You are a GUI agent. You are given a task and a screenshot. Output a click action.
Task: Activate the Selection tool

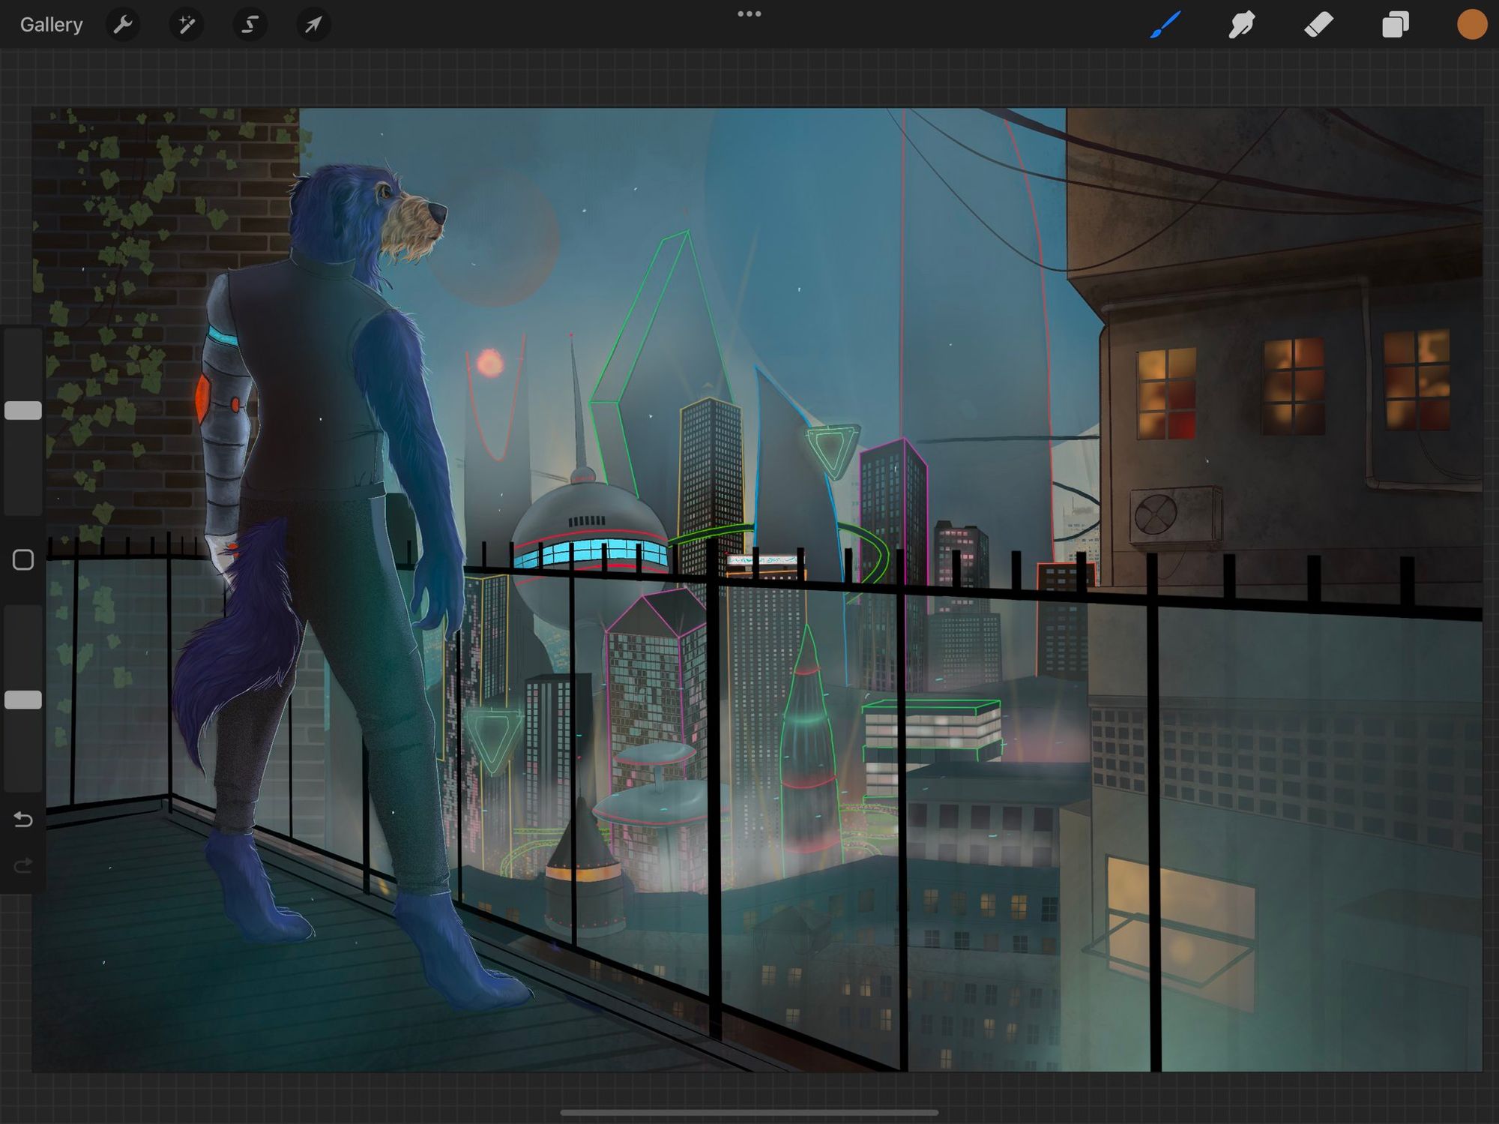pos(250,25)
